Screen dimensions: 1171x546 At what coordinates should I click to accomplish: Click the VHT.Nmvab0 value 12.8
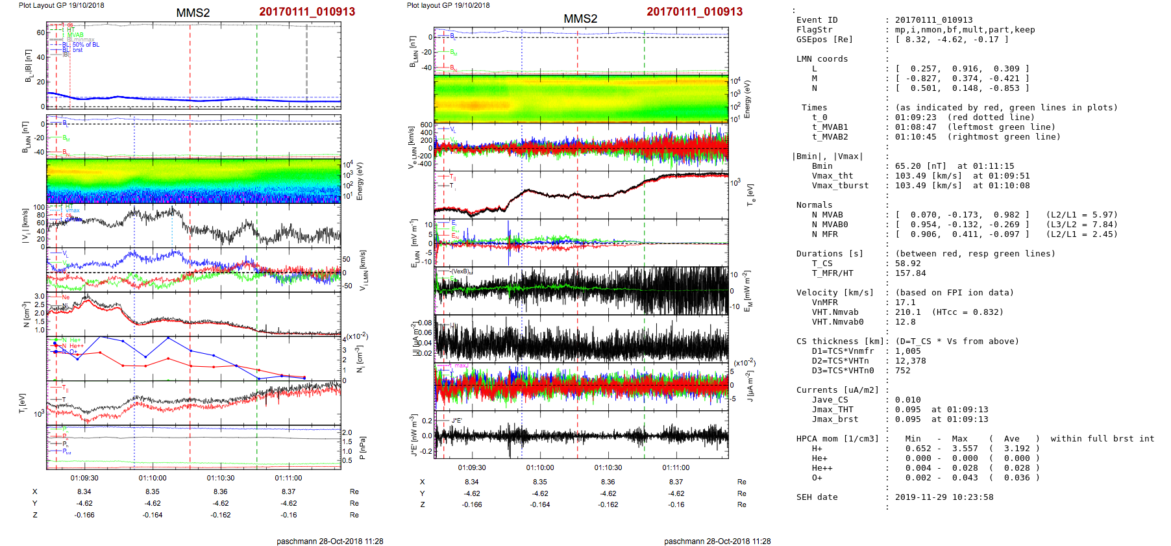(x=906, y=322)
